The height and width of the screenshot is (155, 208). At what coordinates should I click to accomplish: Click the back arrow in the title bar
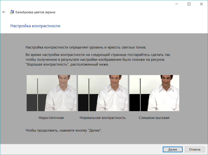4,12
